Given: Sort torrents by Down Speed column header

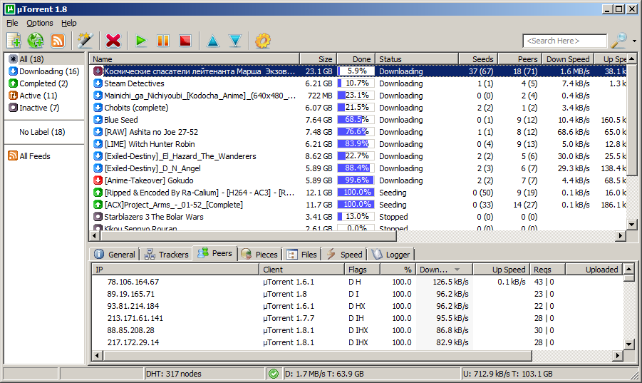Looking at the screenshot, I should click(x=567, y=59).
